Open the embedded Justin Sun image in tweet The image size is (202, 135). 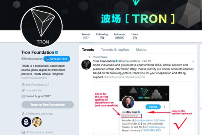[144, 108]
